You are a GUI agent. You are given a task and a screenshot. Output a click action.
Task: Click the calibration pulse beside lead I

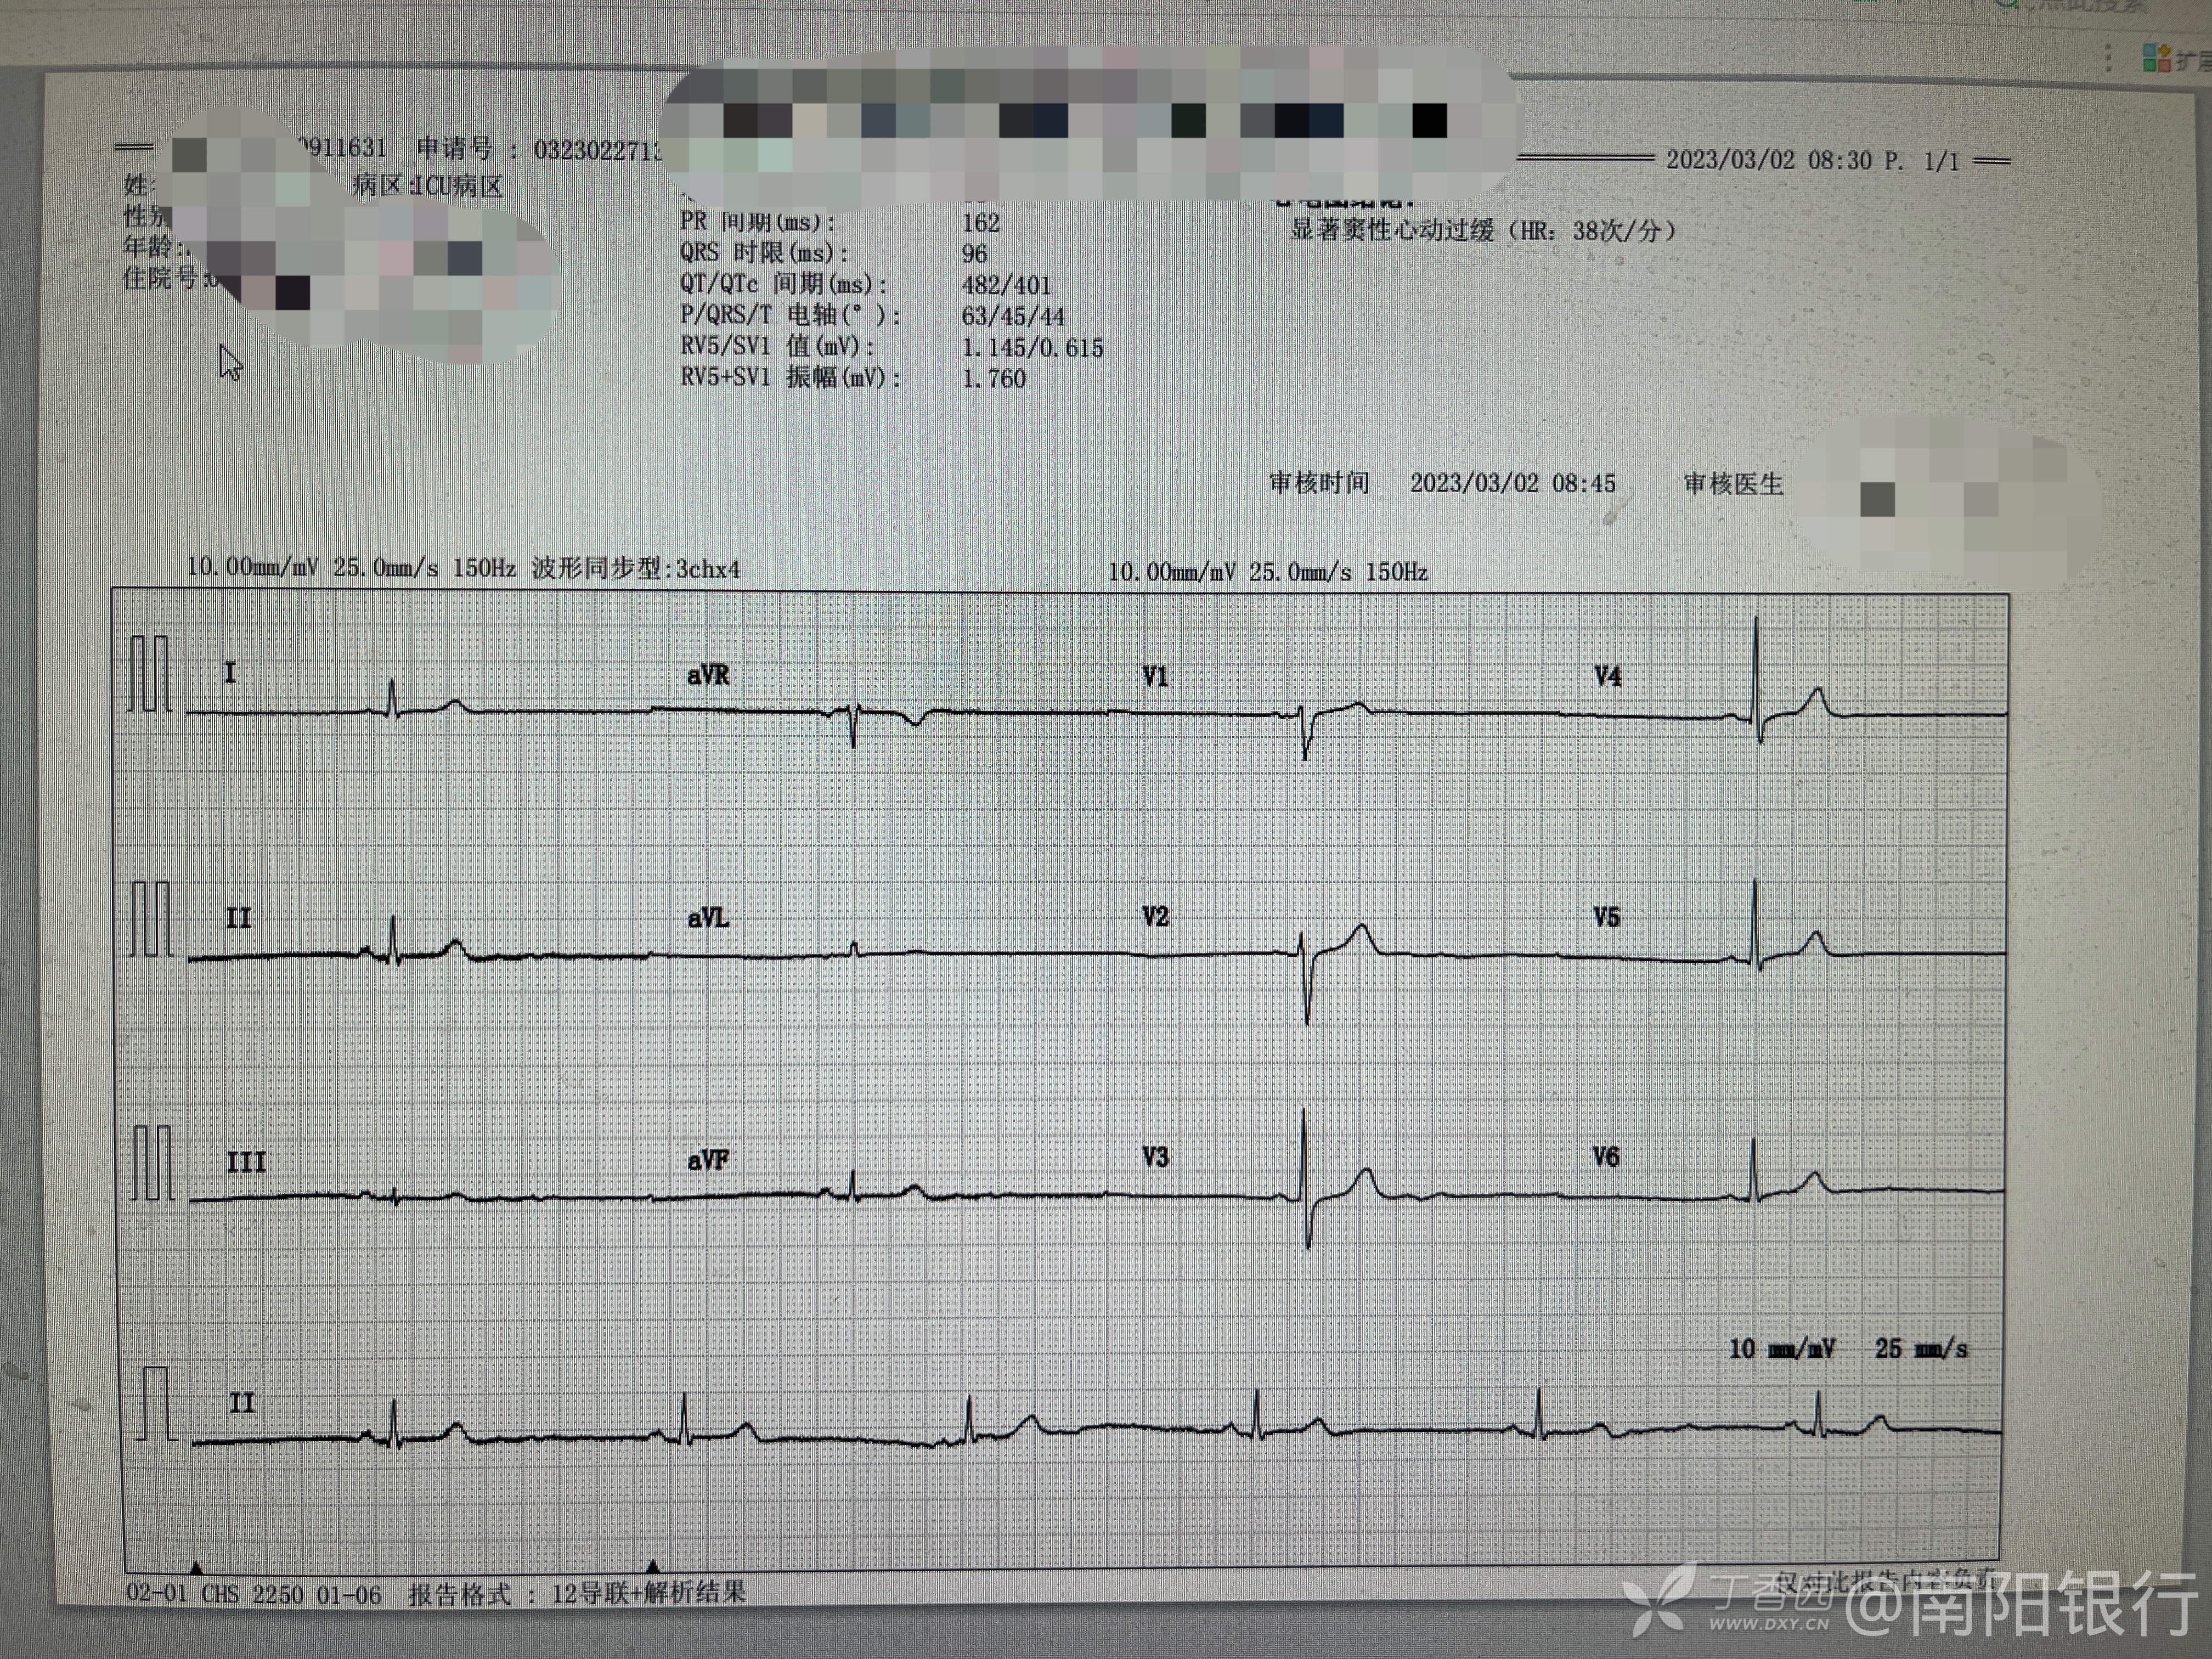[149, 674]
